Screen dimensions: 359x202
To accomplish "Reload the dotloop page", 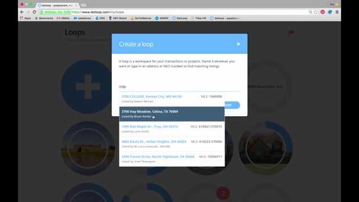I will click(x=34, y=12).
